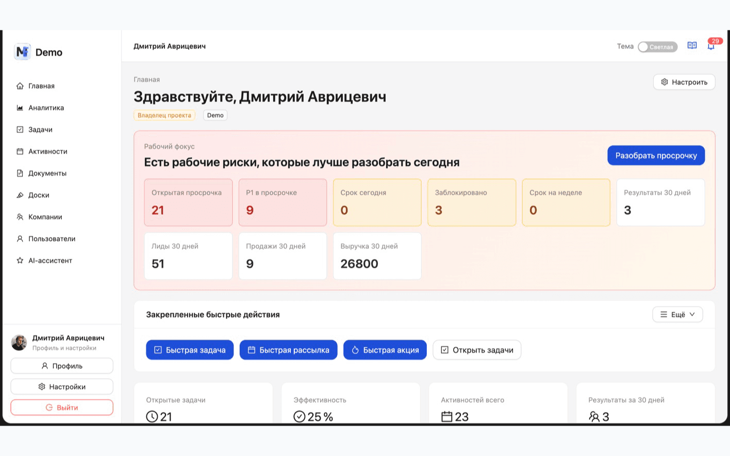Image resolution: width=730 pixels, height=456 pixels.
Task: Click the red Выйти logout button
Action: click(62, 408)
